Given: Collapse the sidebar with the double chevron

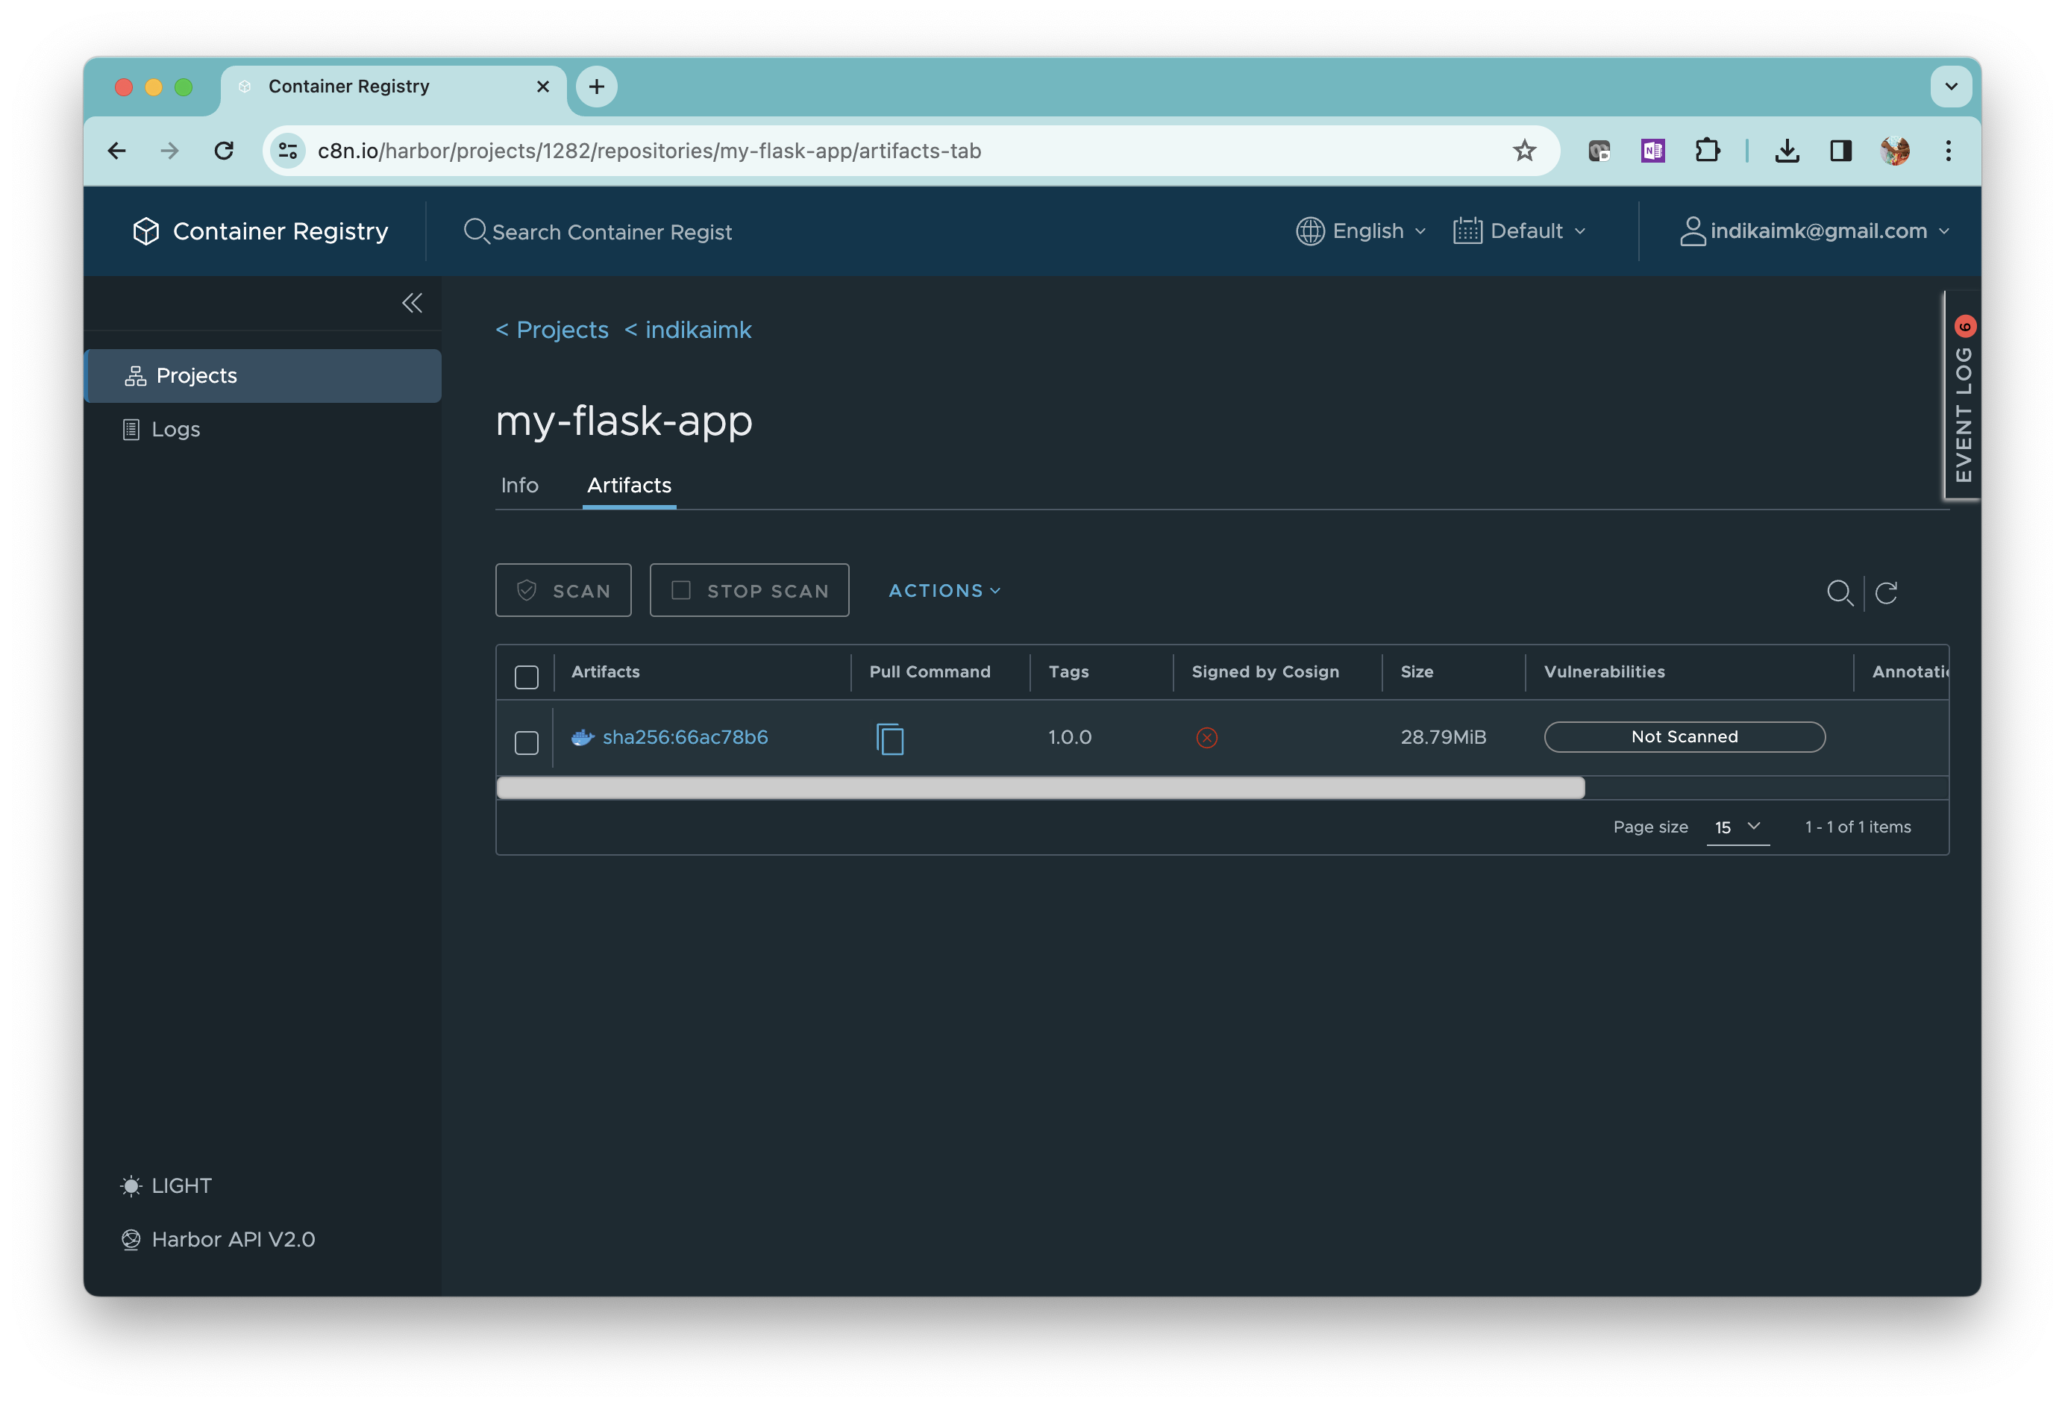Looking at the screenshot, I should 411,303.
